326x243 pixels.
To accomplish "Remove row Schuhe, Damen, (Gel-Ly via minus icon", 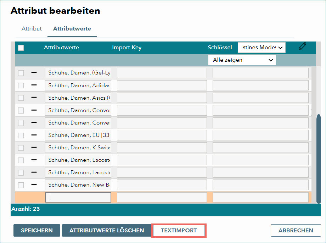I will coord(34,72).
